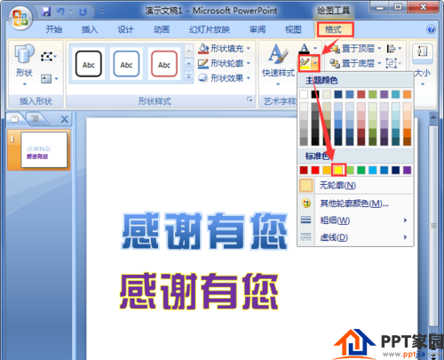Expand the 形状填充 dropdown
444x360 pixels.
pyautogui.click(x=249, y=48)
